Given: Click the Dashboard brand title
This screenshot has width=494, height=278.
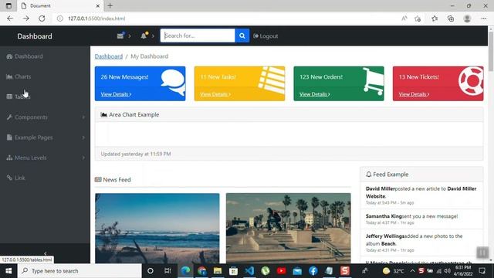Looking at the screenshot, I should pos(35,36).
